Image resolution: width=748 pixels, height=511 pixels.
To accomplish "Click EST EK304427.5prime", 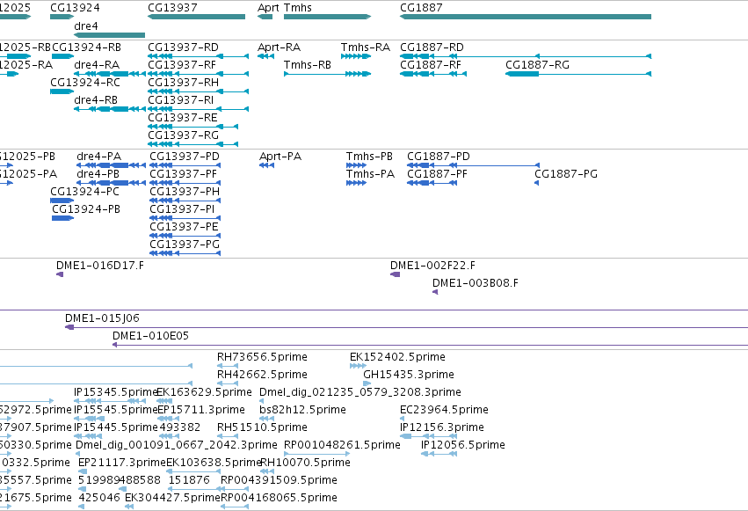I will tap(172, 499).
